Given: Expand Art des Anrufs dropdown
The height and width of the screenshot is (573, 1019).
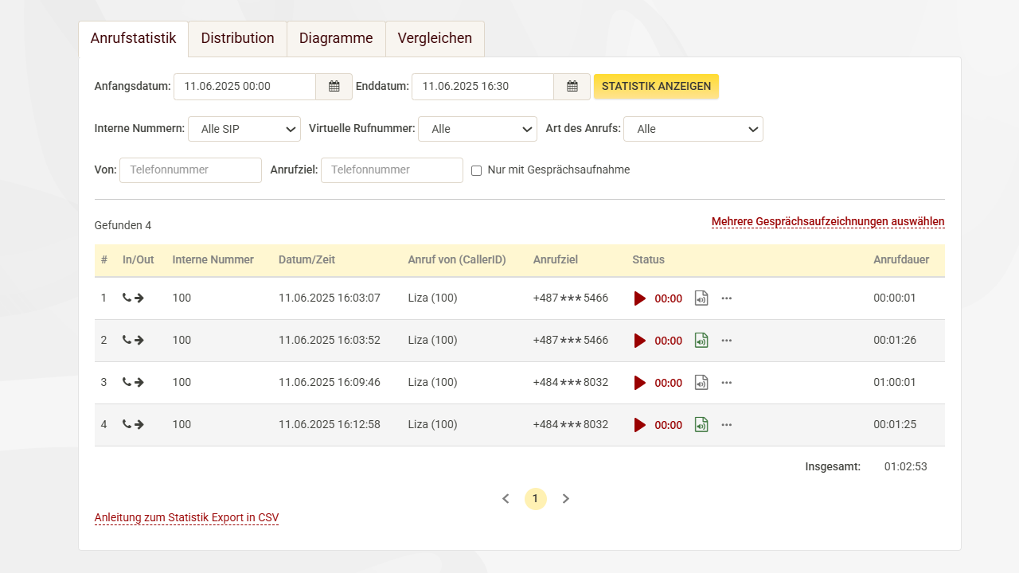Looking at the screenshot, I should (x=693, y=129).
